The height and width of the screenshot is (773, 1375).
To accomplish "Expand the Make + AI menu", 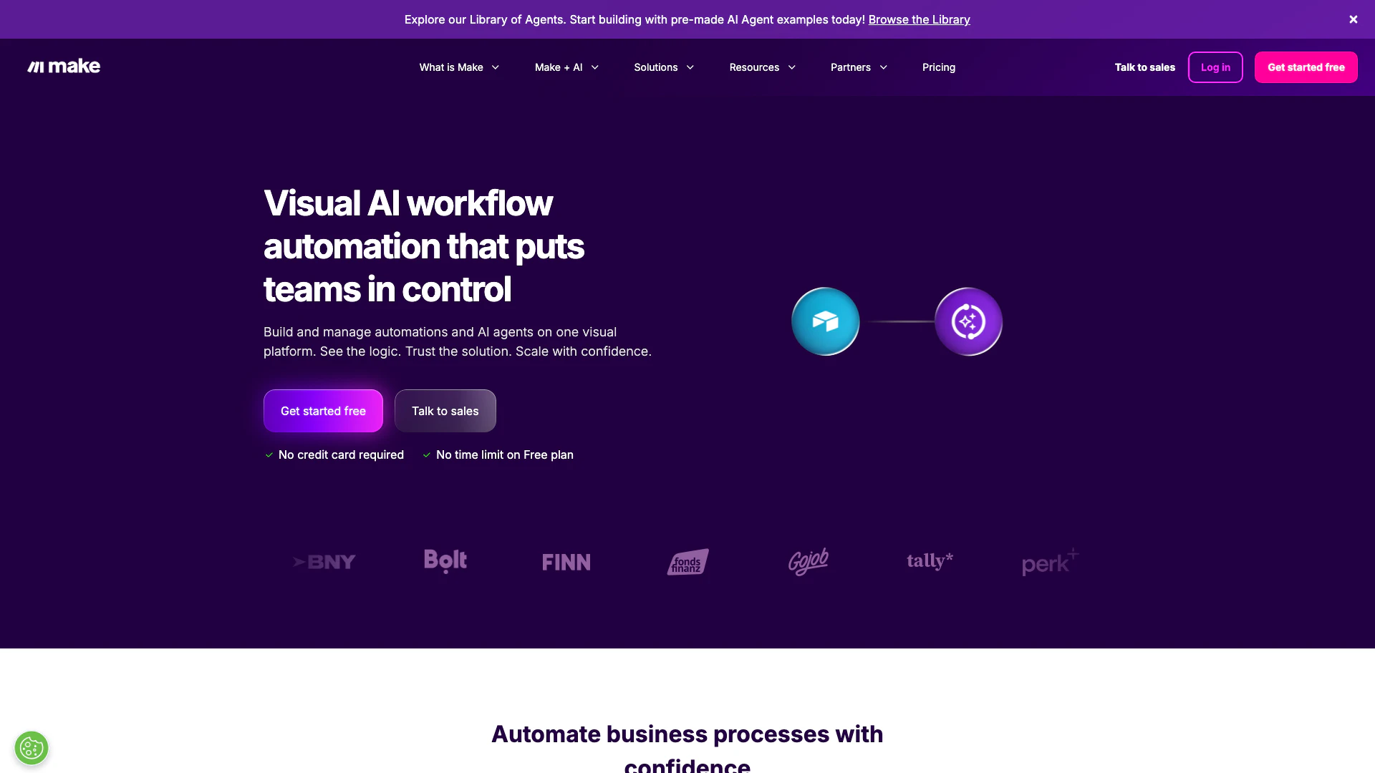I will pos(566,67).
